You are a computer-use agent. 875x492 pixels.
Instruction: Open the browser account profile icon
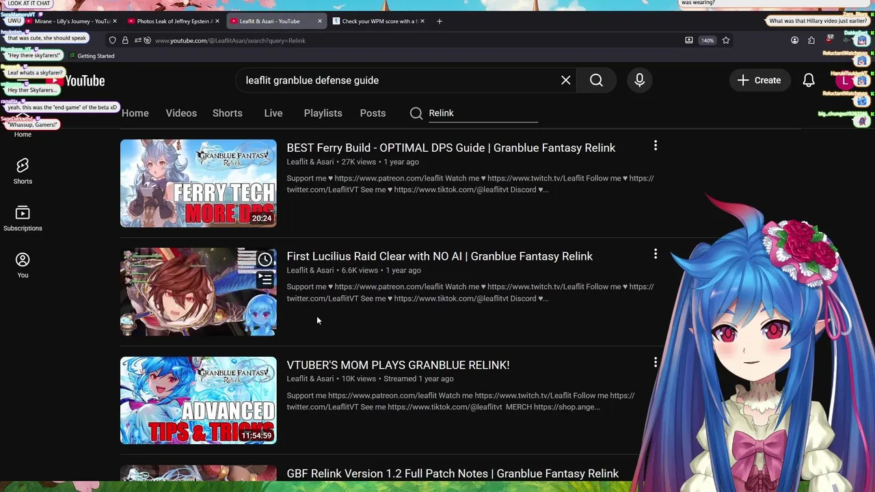click(794, 40)
